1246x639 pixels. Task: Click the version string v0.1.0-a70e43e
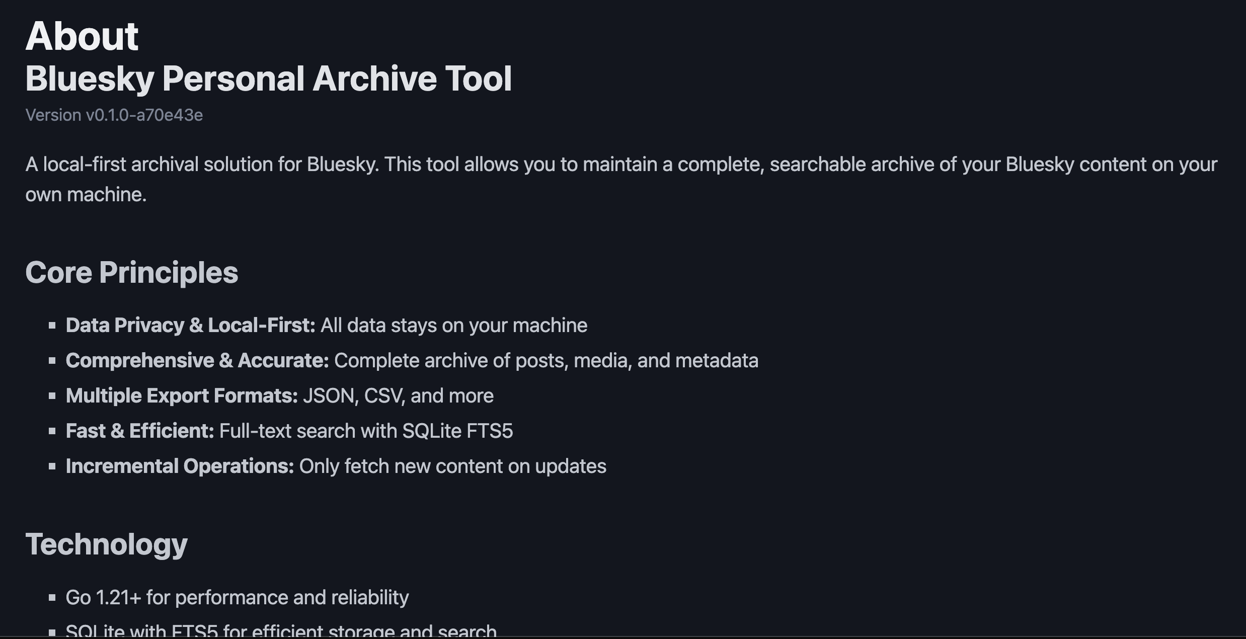point(114,115)
